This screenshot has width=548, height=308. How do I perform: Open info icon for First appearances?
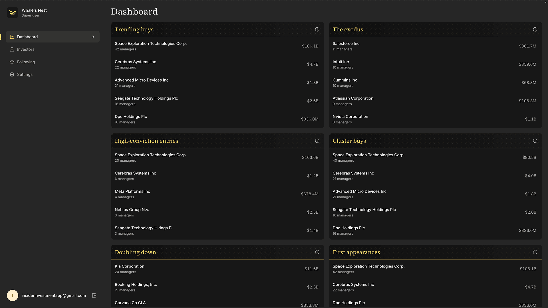coord(535,252)
